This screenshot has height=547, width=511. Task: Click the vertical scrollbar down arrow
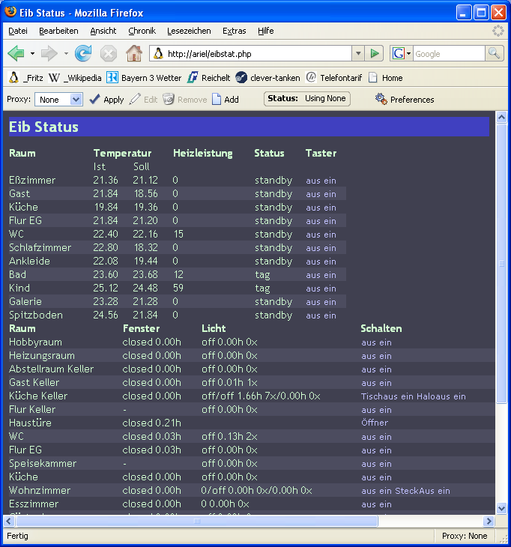coord(502,507)
